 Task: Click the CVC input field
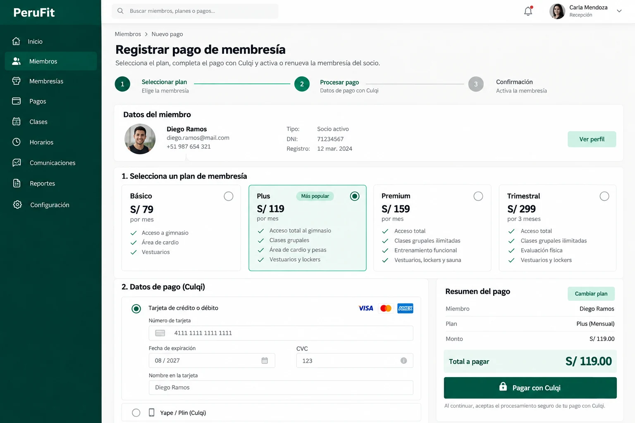(x=355, y=361)
